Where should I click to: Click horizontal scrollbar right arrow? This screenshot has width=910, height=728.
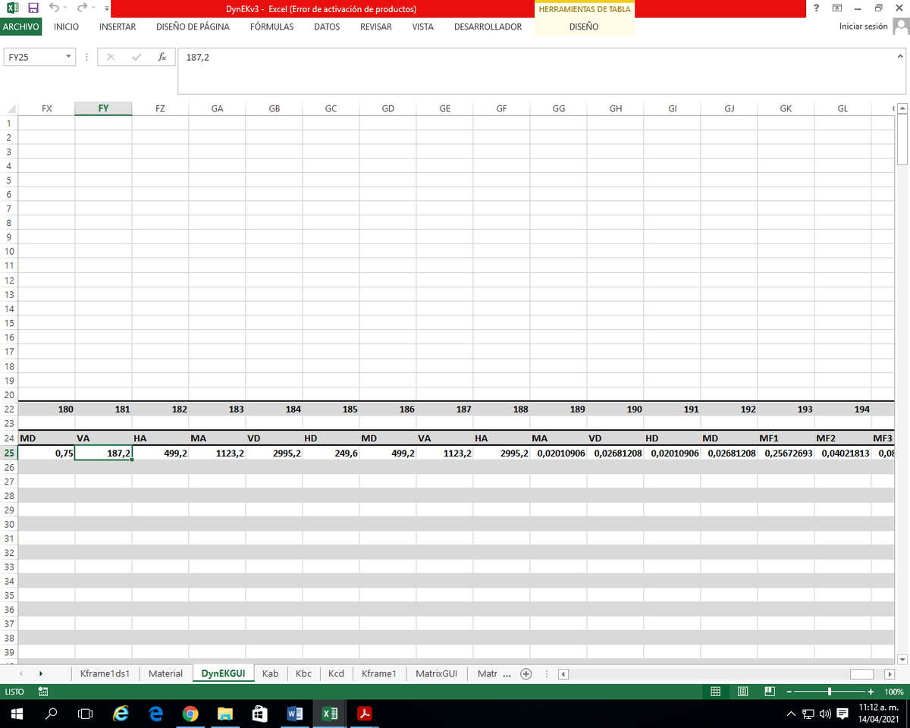point(890,673)
